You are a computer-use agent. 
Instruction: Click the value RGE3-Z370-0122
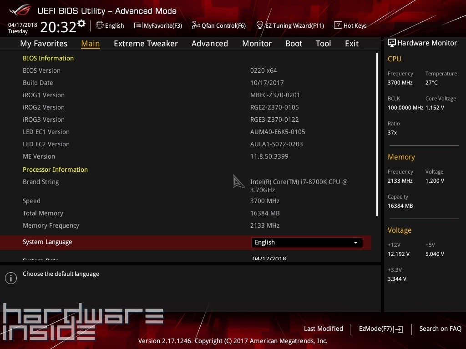[274, 120]
